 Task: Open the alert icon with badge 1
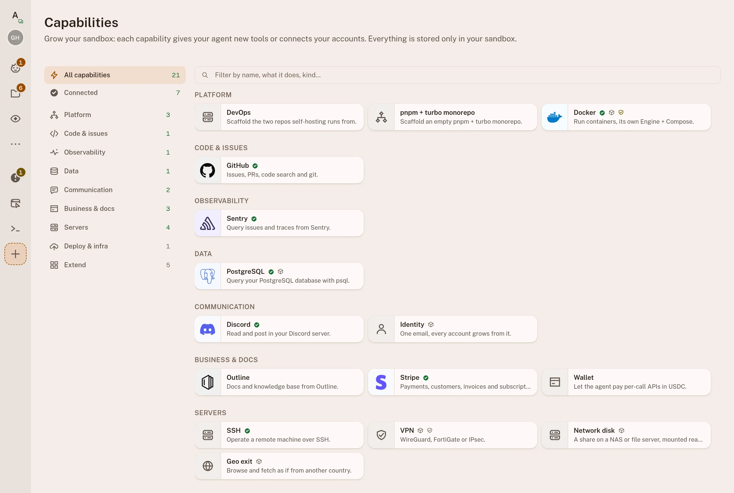pos(15,178)
